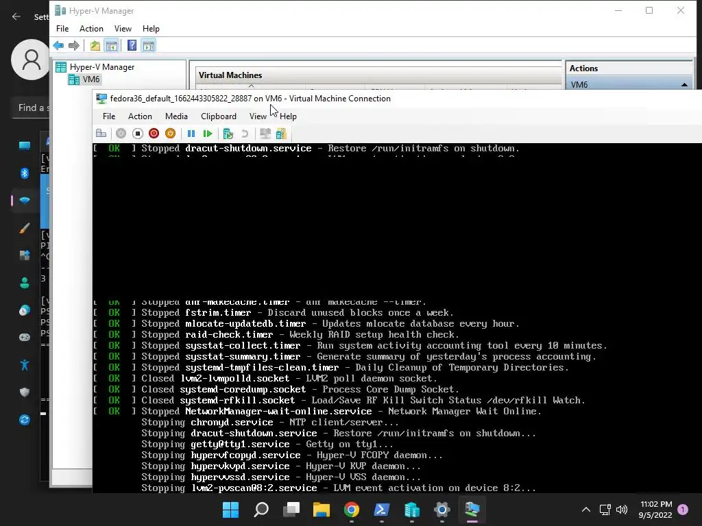Open Windows Update in Settings sidebar
This screenshot has height=526, width=702.
[25, 420]
